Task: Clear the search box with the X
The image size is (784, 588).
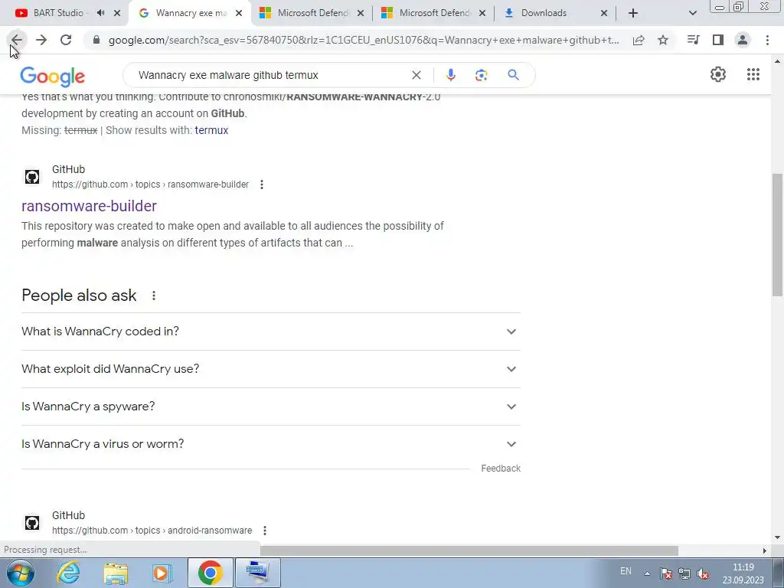Action: [x=416, y=75]
